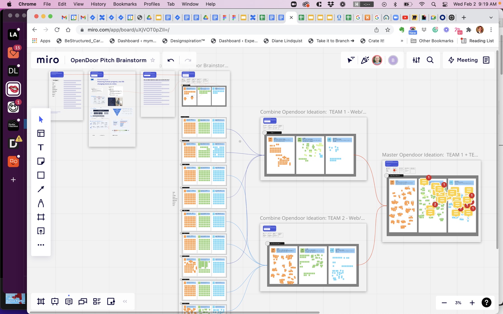
Task: Star the OpenDoor Pitch Brainstorm board
Action: click(x=153, y=60)
